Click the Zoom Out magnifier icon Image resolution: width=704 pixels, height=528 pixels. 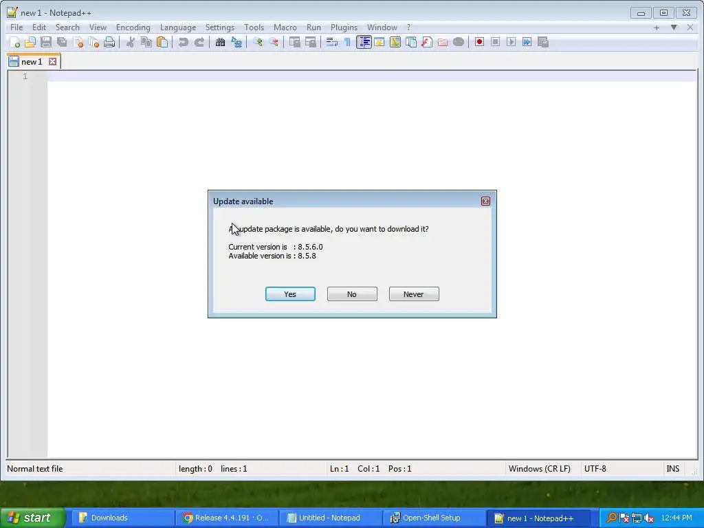[274, 42]
